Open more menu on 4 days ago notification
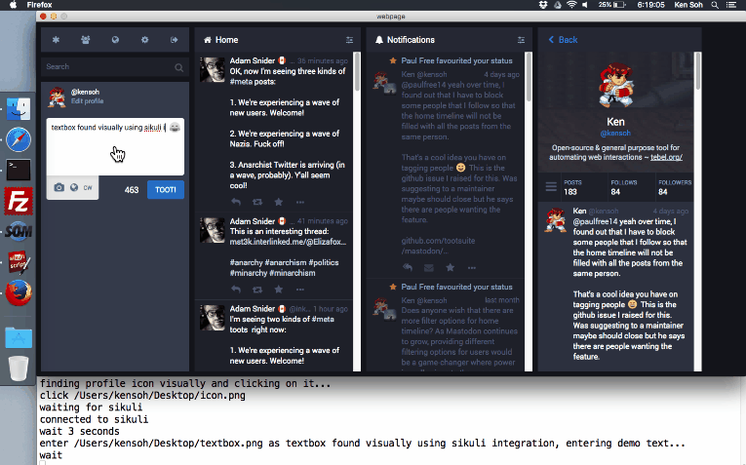This screenshot has height=465, width=746. (x=471, y=268)
